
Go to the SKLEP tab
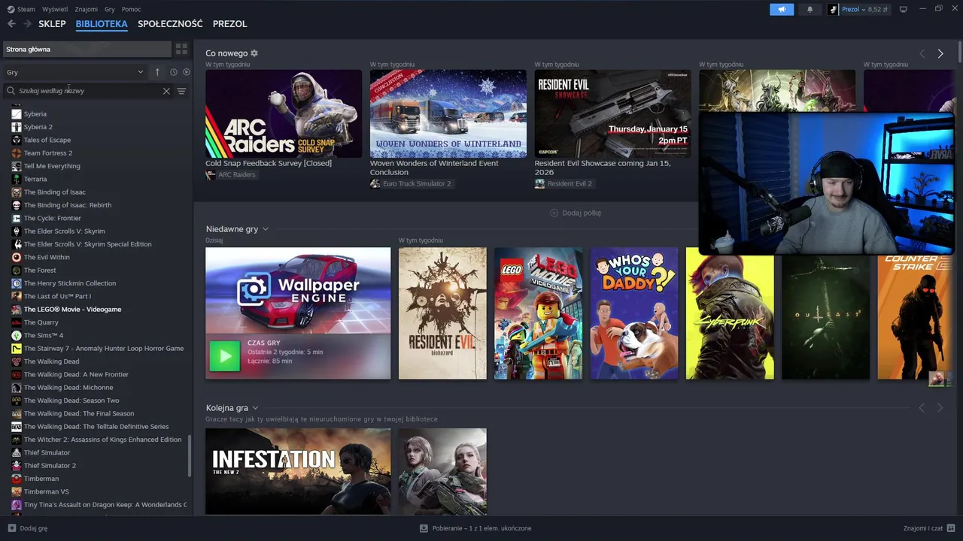52,24
